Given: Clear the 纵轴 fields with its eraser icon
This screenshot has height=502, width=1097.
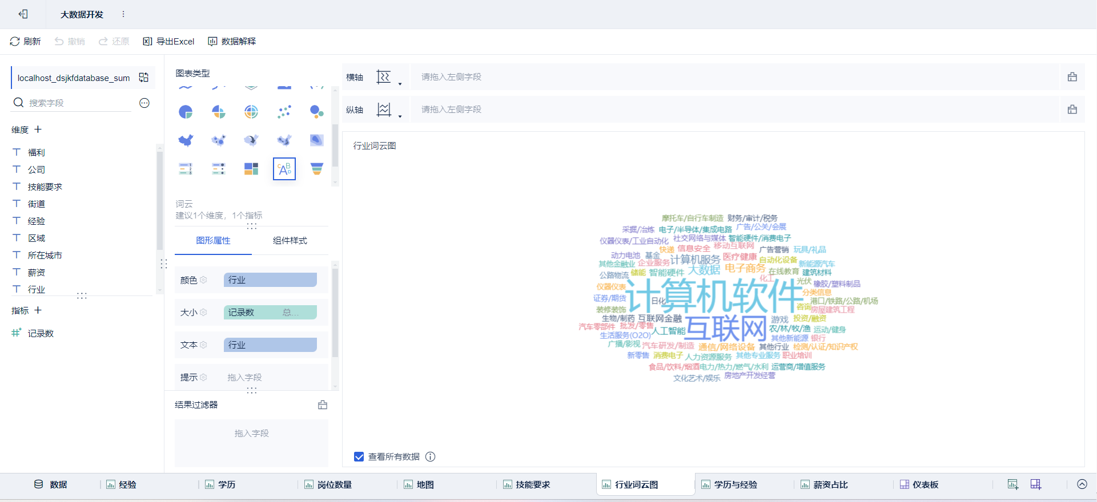Looking at the screenshot, I should pos(1072,110).
